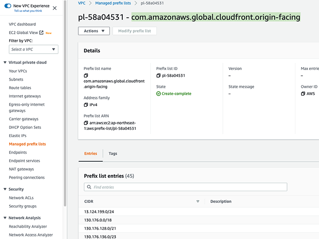Copy the prefix list ARN
This screenshot has width=319, height=239.
(86, 123)
